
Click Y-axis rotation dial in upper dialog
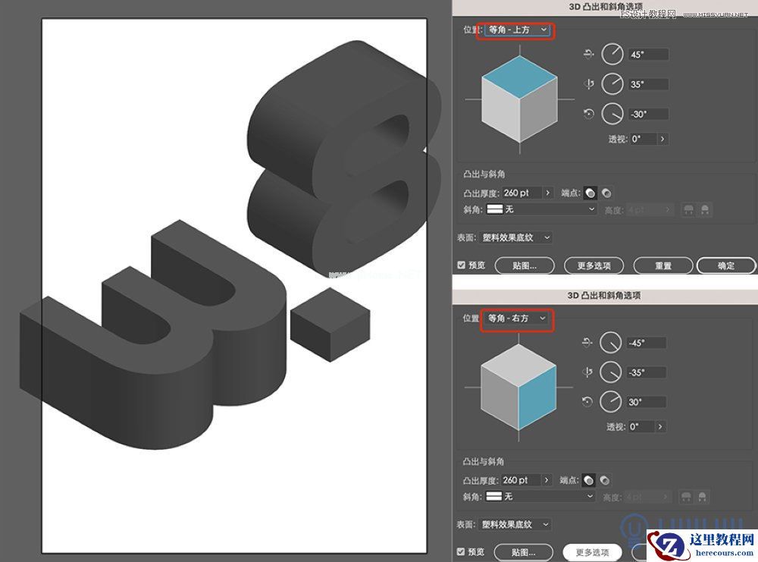pos(612,84)
